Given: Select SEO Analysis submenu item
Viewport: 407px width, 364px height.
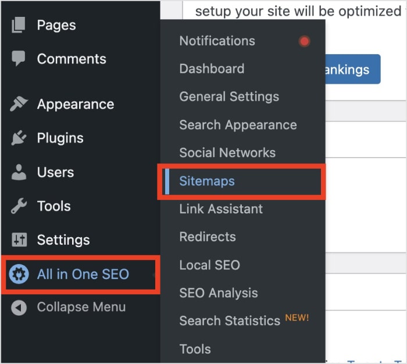Looking at the screenshot, I should coord(219,293).
